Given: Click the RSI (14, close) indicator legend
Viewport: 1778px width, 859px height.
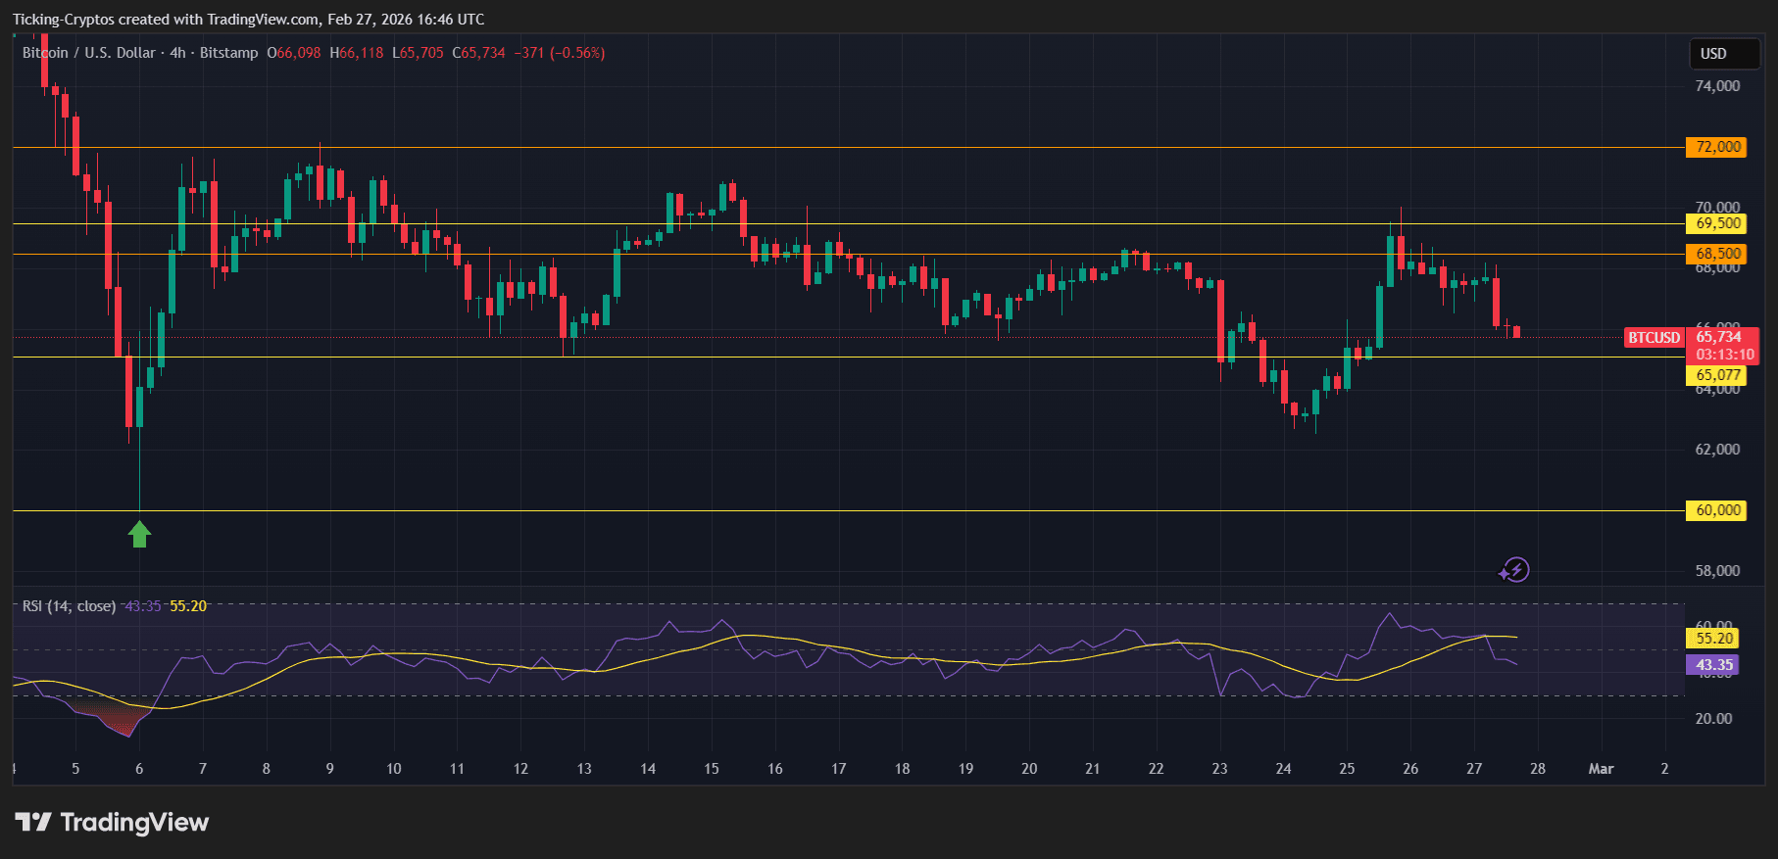Looking at the screenshot, I should pyautogui.click(x=69, y=606).
